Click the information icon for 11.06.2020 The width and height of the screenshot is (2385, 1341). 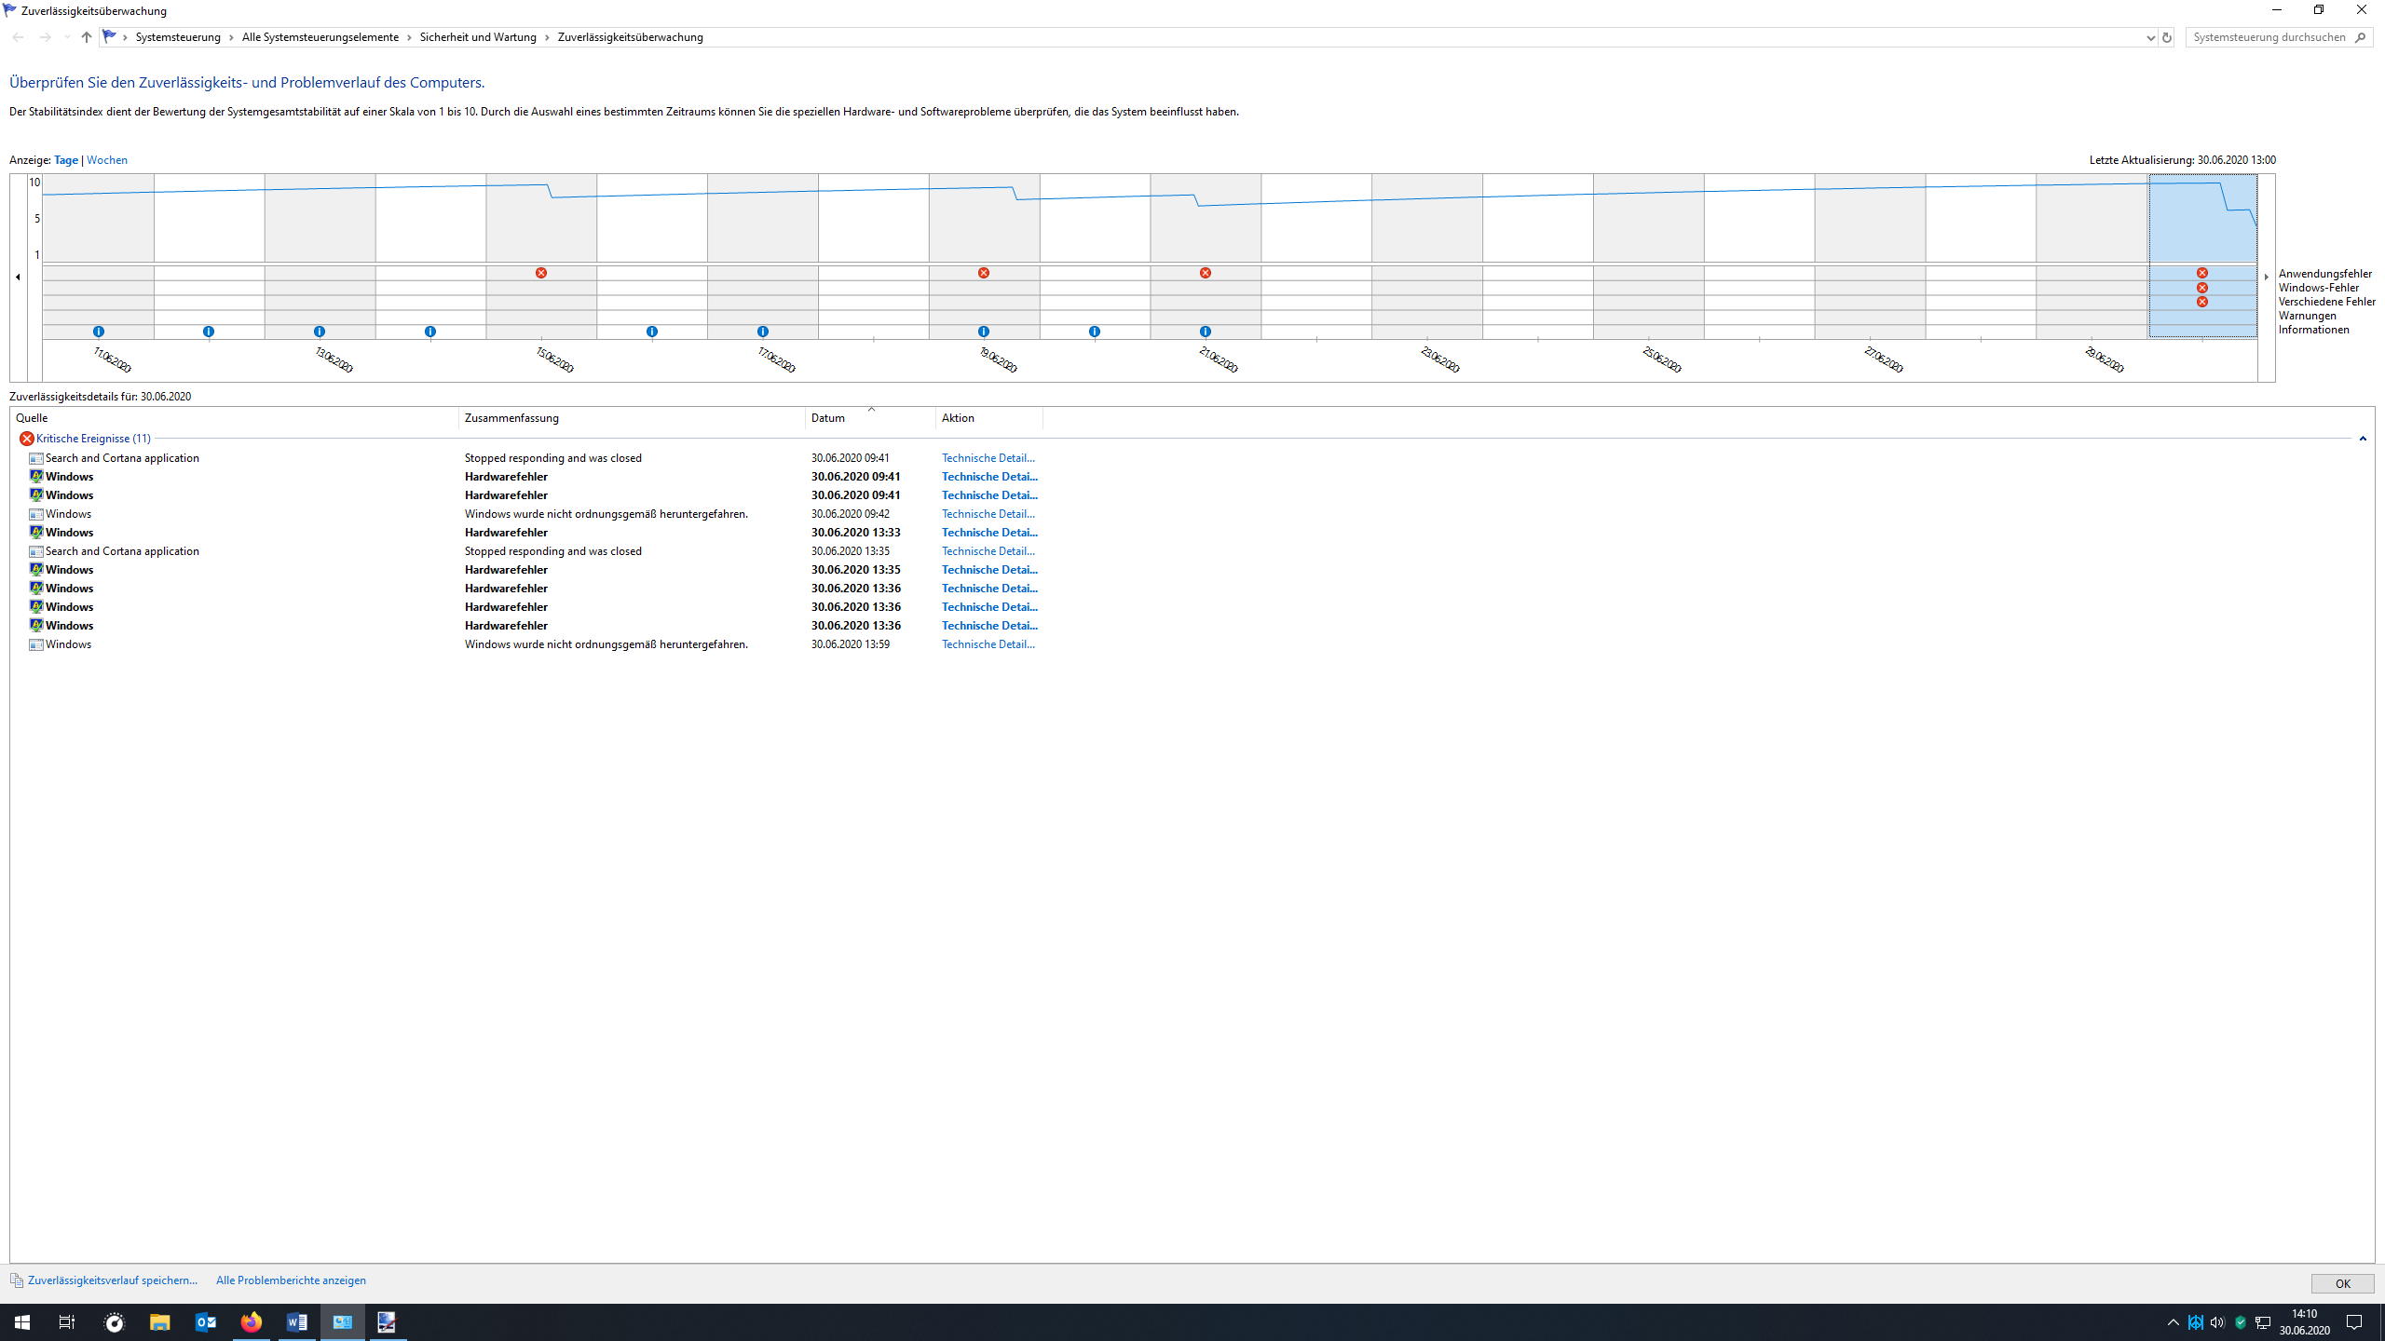[99, 332]
